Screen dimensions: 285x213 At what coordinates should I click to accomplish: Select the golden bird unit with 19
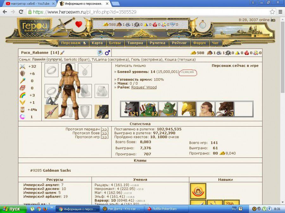(187, 109)
